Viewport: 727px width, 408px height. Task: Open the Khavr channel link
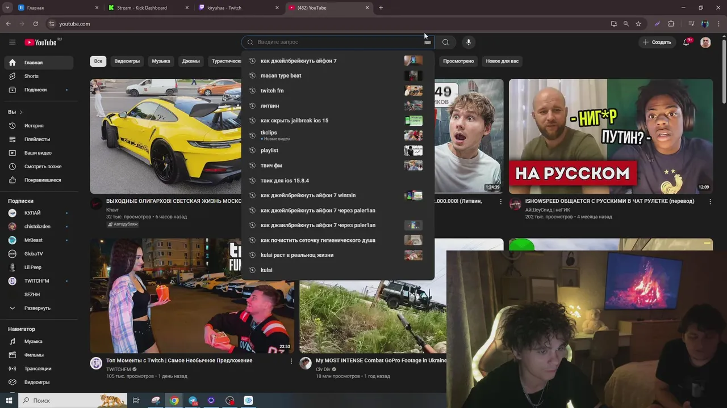[112, 210]
